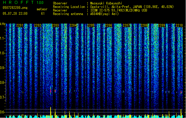The width and height of the screenshot is (186, 118).
Task: Select ICOM IC-575 53.7492 MHz USB text
Action: pyautogui.click(x=119, y=10)
